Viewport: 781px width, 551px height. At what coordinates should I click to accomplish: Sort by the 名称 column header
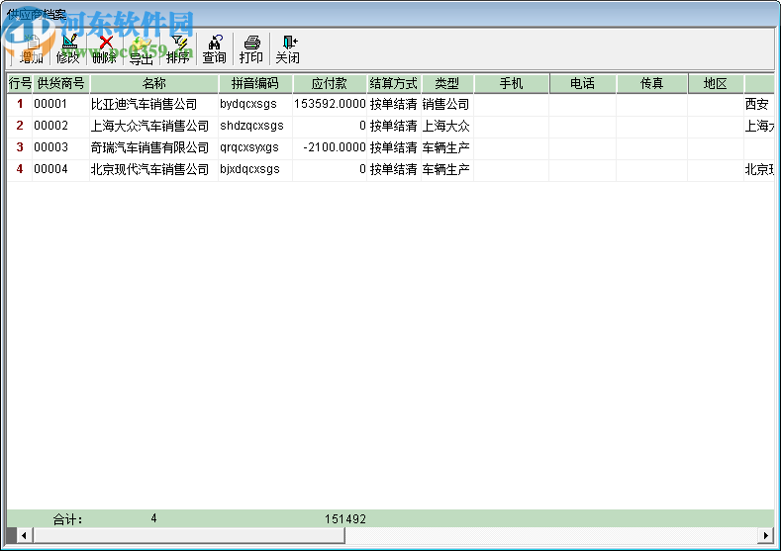point(153,84)
